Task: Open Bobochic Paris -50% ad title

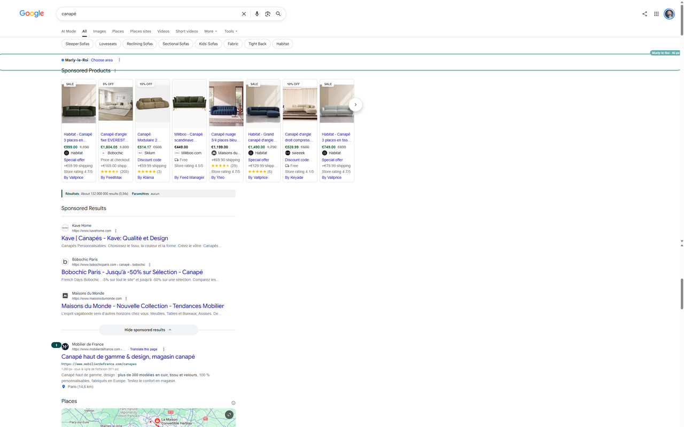Action: point(132,272)
